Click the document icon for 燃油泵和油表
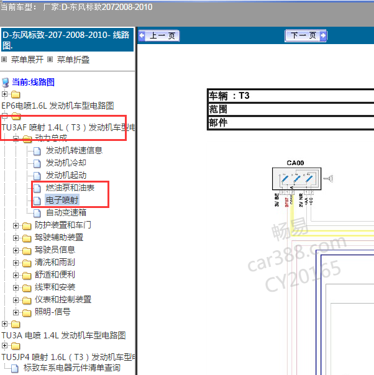This screenshot has height=375, width=374. 37,188
